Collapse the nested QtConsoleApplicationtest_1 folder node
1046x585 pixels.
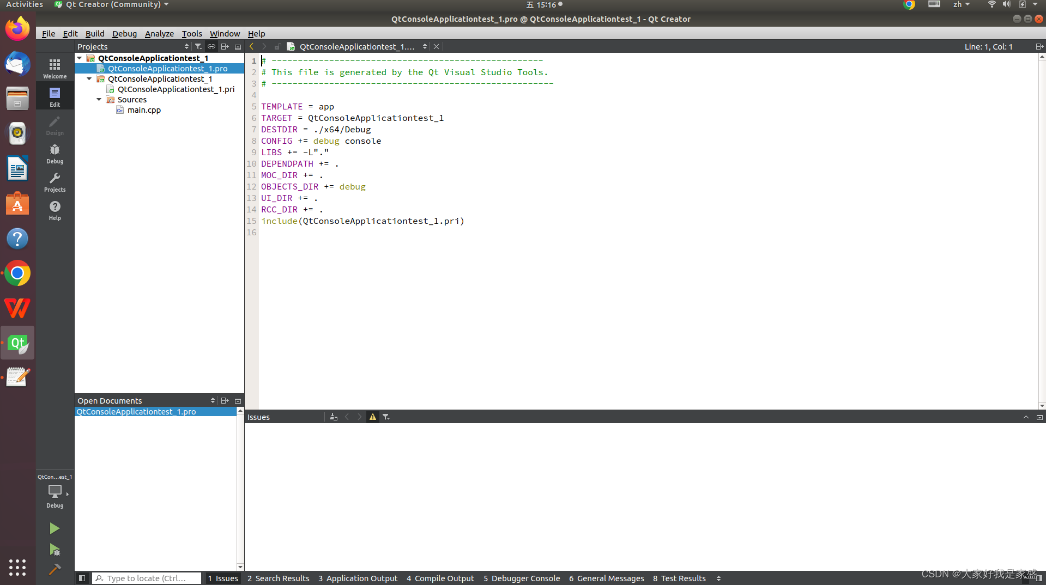pyautogui.click(x=89, y=79)
